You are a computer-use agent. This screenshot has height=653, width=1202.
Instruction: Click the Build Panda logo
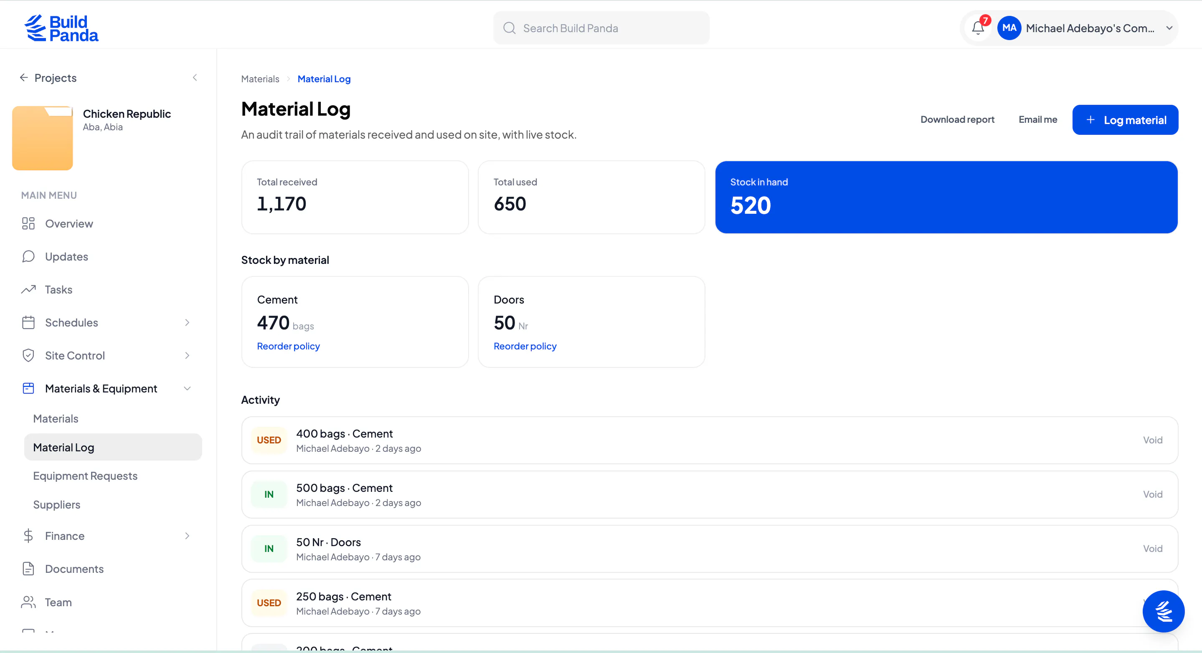point(61,28)
